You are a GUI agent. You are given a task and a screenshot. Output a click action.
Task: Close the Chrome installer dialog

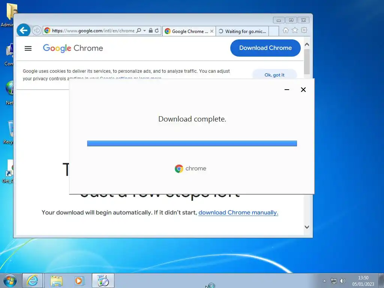pos(303,90)
